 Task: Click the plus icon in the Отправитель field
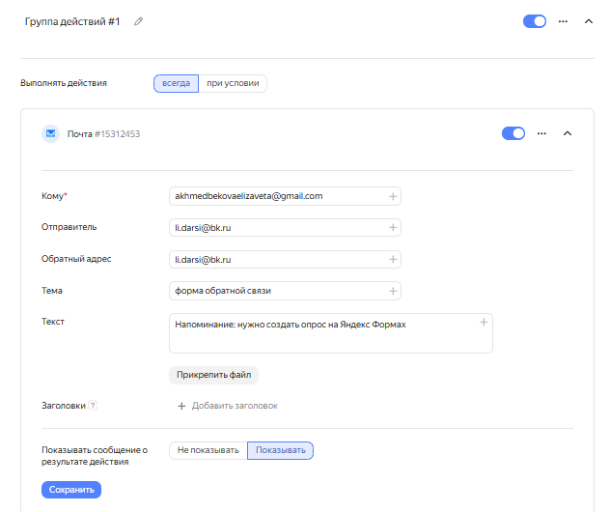pyautogui.click(x=393, y=228)
